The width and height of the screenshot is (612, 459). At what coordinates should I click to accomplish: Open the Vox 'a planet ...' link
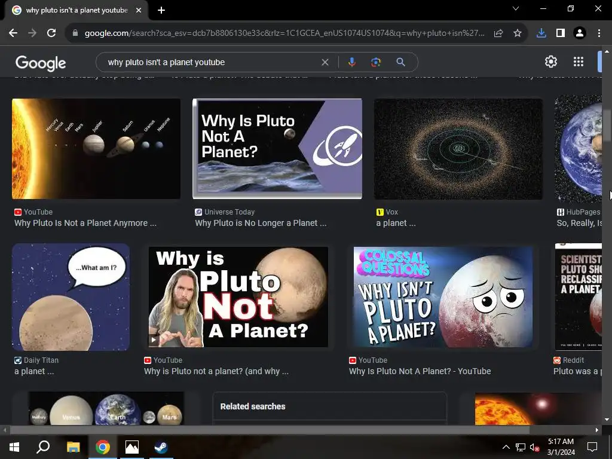tap(396, 223)
